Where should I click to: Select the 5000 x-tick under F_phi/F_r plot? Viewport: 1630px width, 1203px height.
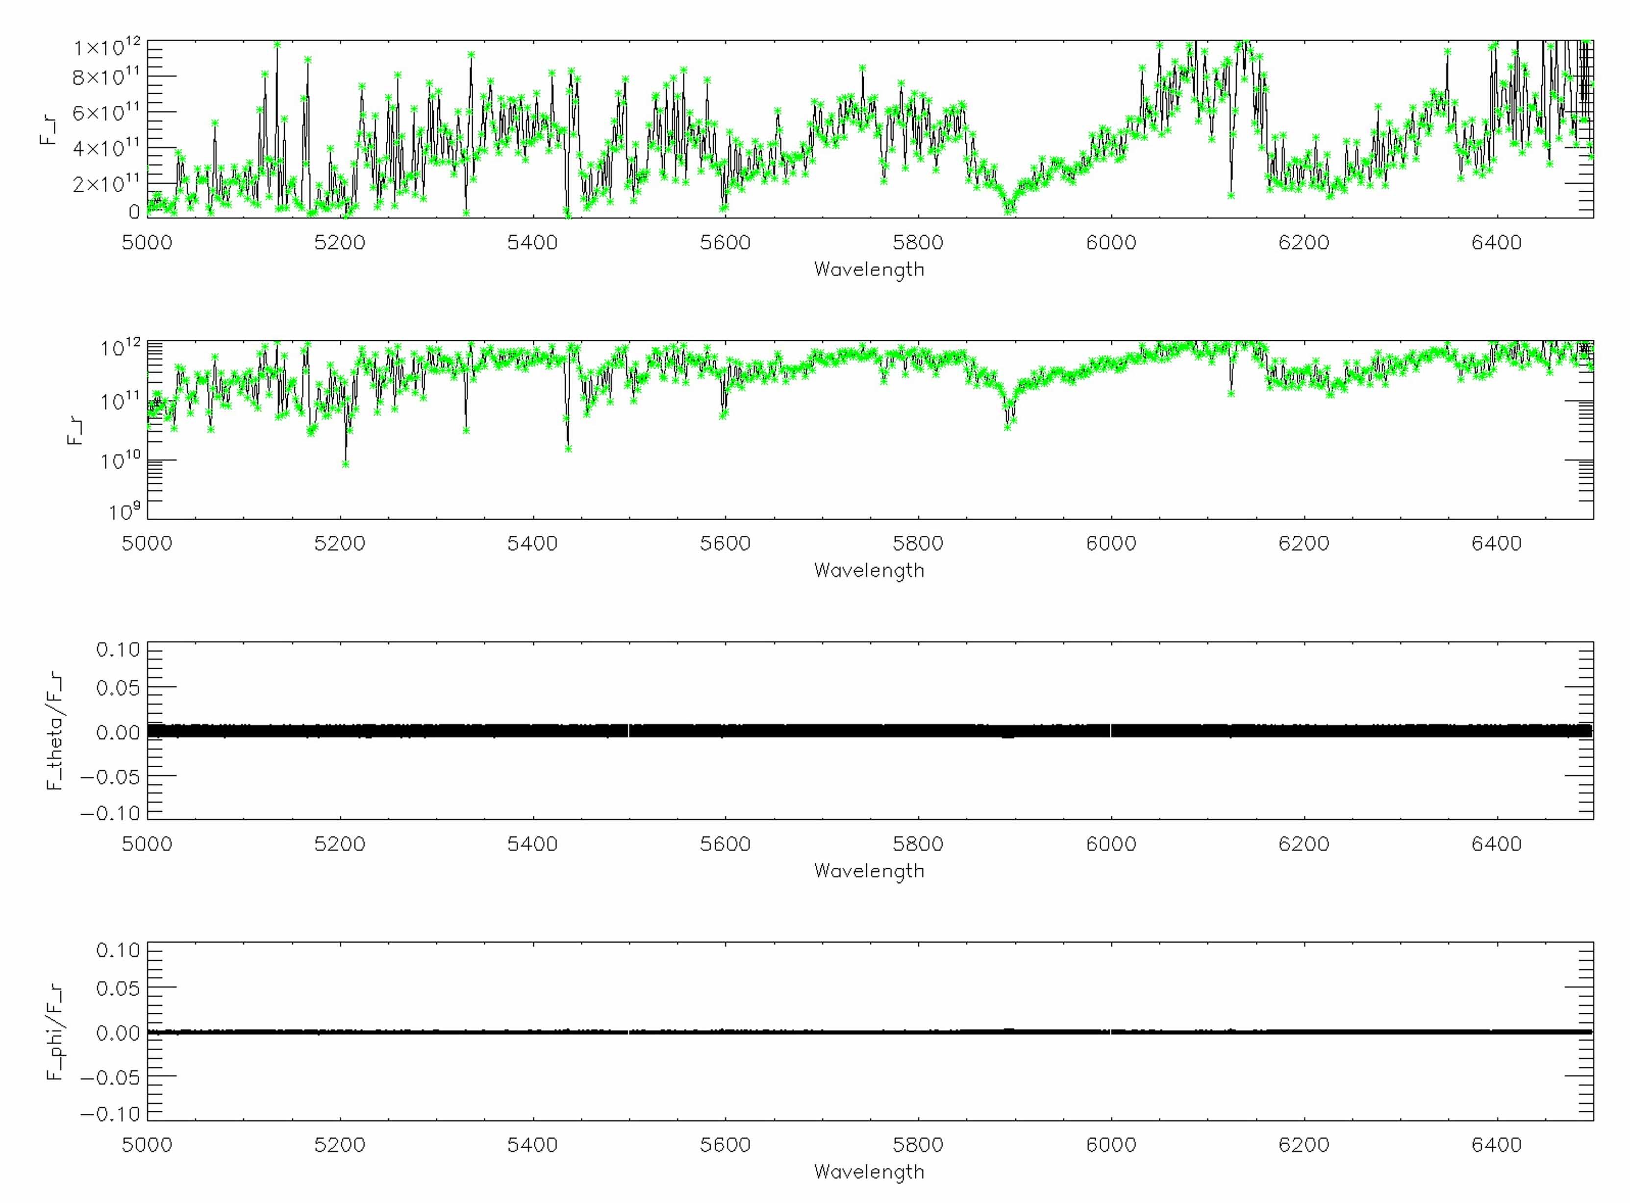pyautogui.click(x=147, y=1145)
